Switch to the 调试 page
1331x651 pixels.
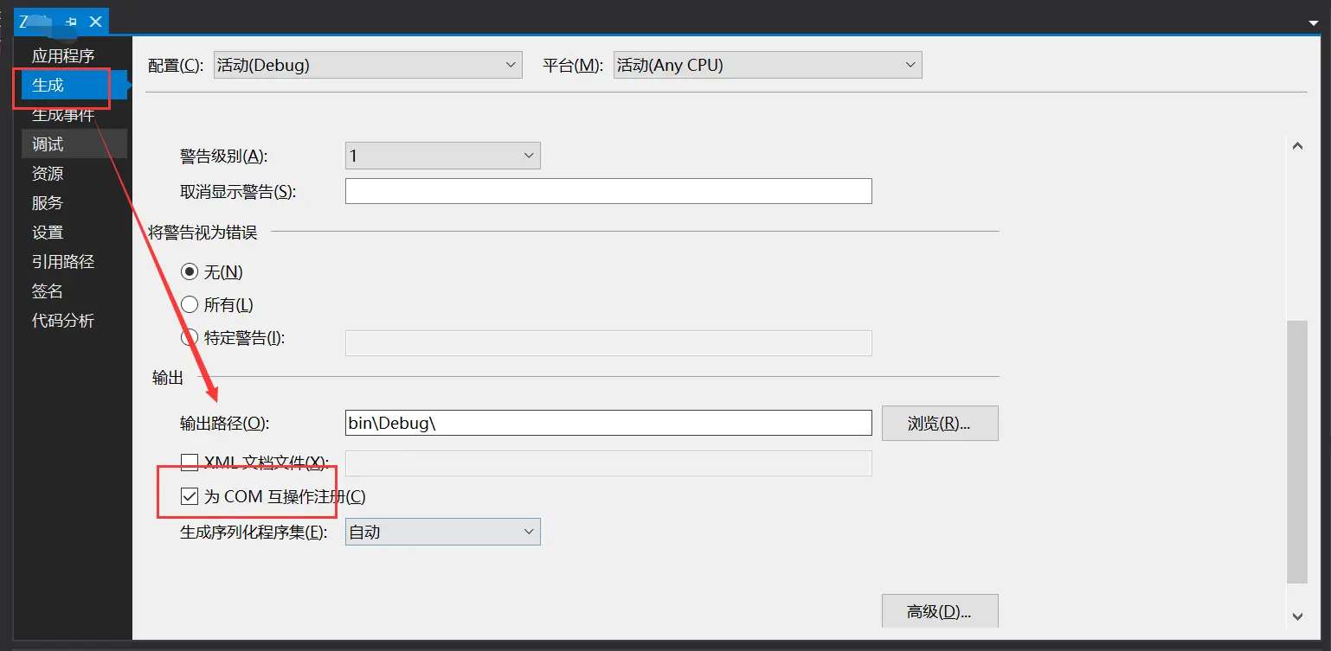click(x=74, y=144)
